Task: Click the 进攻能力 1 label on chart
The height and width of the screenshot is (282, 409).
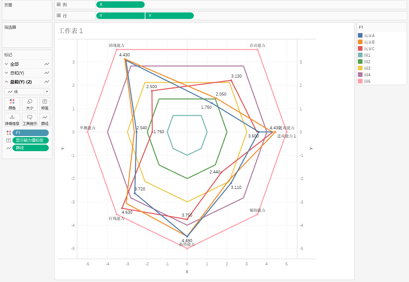Action: 287,136
